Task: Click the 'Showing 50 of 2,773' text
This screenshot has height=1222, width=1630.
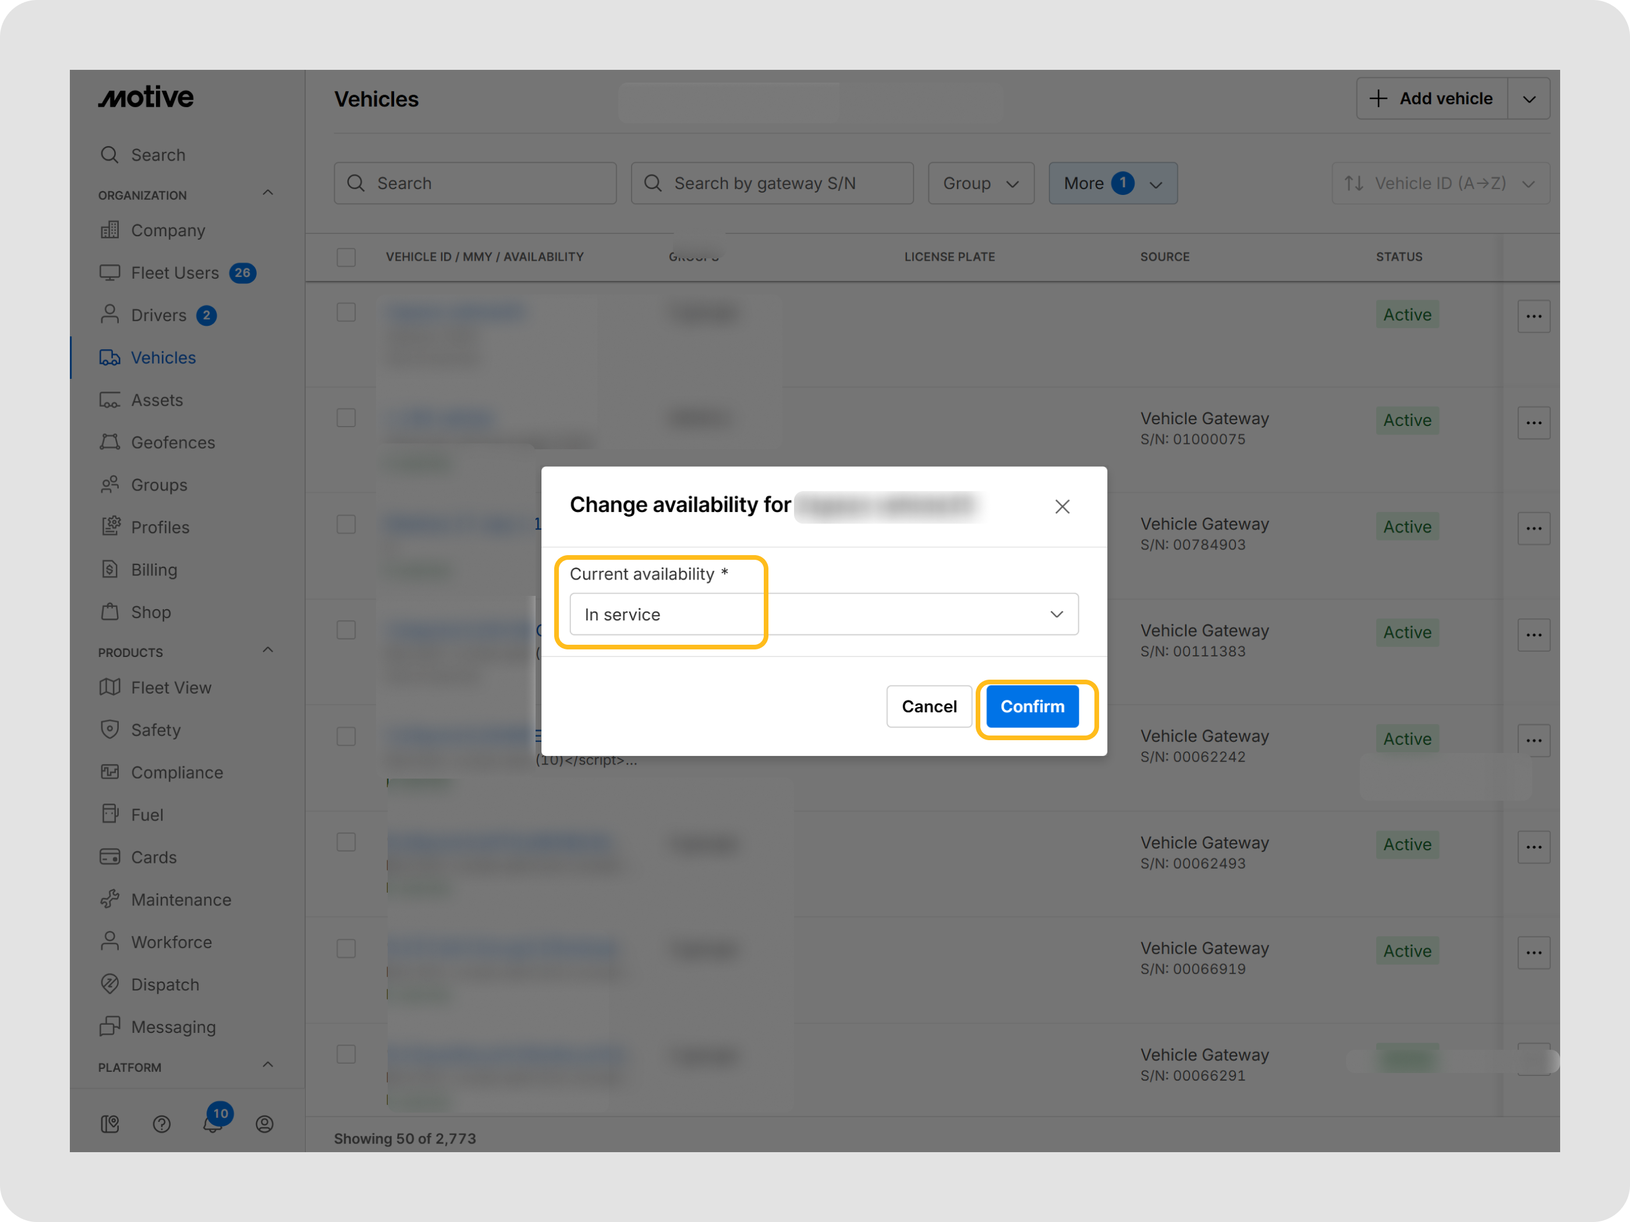Action: [405, 1139]
